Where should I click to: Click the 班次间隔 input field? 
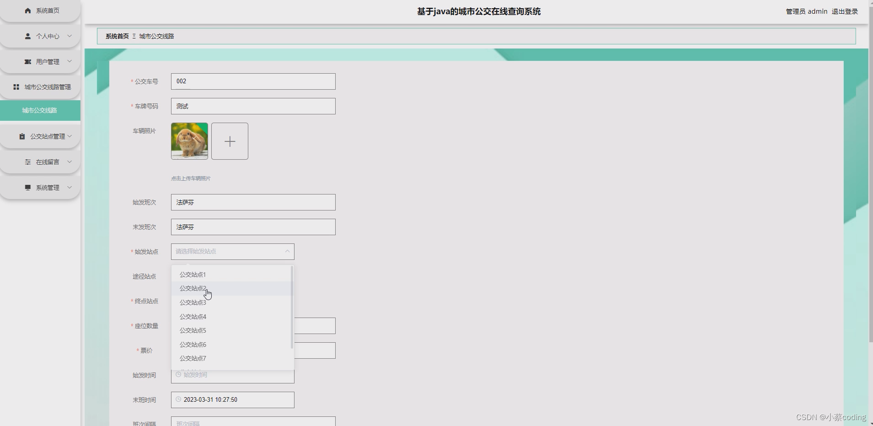point(253,421)
